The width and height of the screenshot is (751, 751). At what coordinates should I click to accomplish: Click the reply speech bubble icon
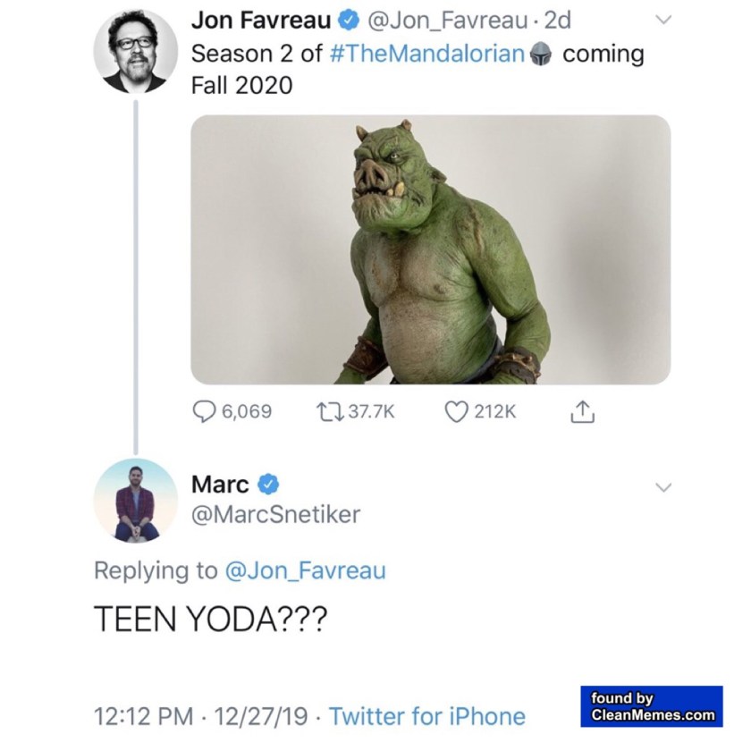pyautogui.click(x=205, y=410)
